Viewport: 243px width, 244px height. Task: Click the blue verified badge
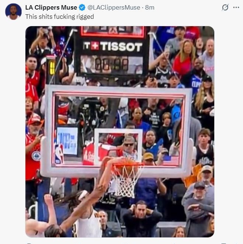(82, 7)
